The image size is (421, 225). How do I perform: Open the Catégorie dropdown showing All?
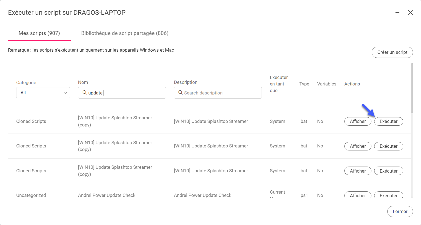pos(43,93)
